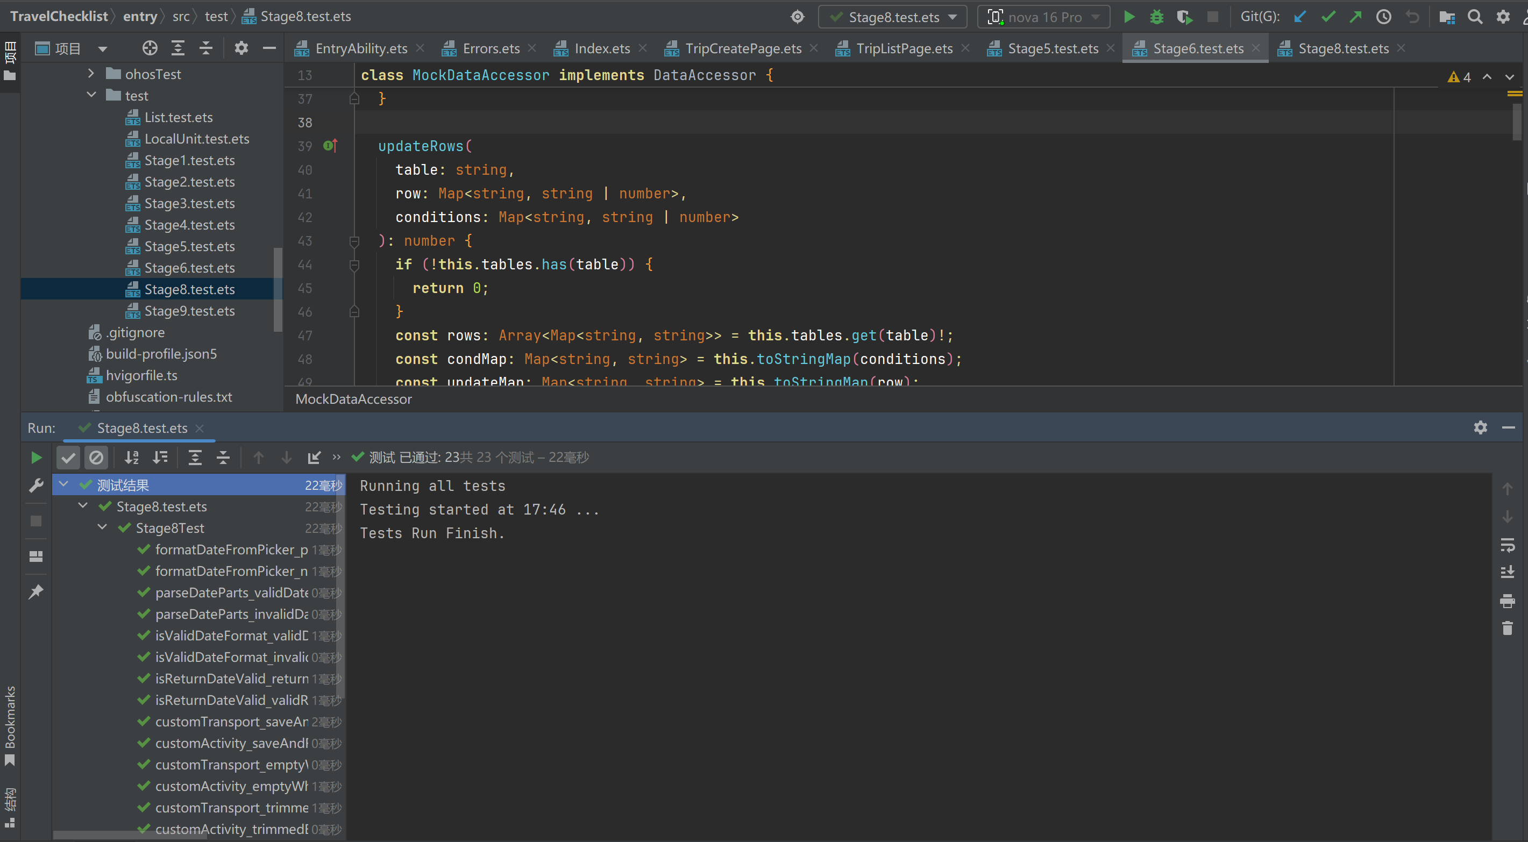This screenshot has height=842, width=1528.
Task: Switch to EntryAbility.ets tab
Action: 361,48
